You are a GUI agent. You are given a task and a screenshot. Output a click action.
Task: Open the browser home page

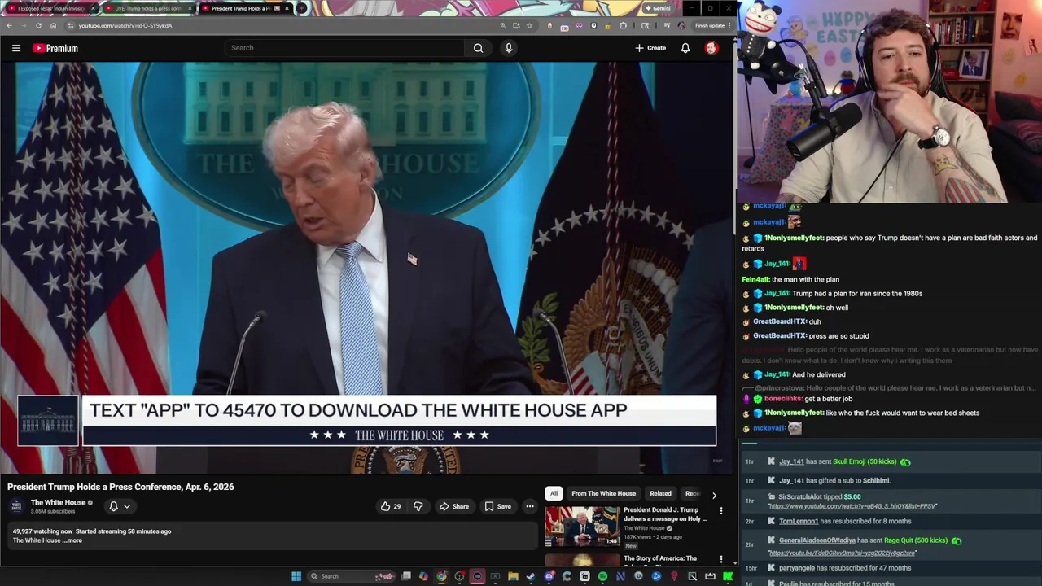pos(53,25)
